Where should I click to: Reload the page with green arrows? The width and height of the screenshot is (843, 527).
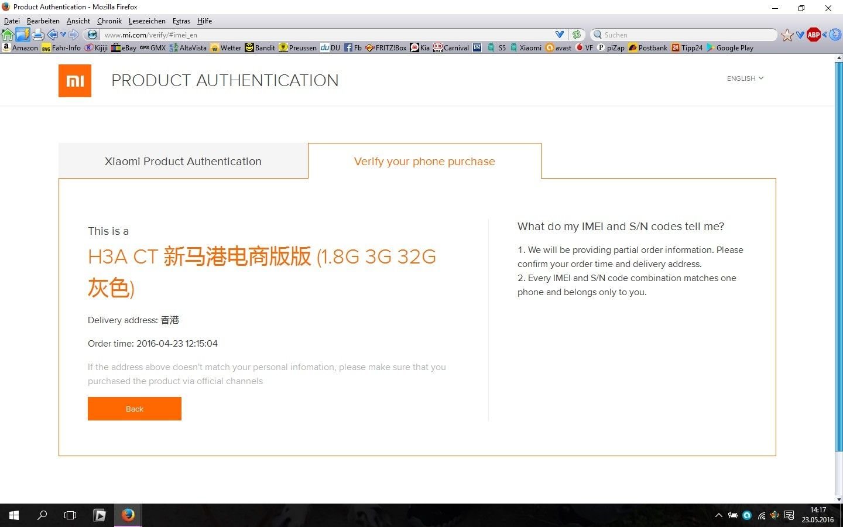pos(577,35)
